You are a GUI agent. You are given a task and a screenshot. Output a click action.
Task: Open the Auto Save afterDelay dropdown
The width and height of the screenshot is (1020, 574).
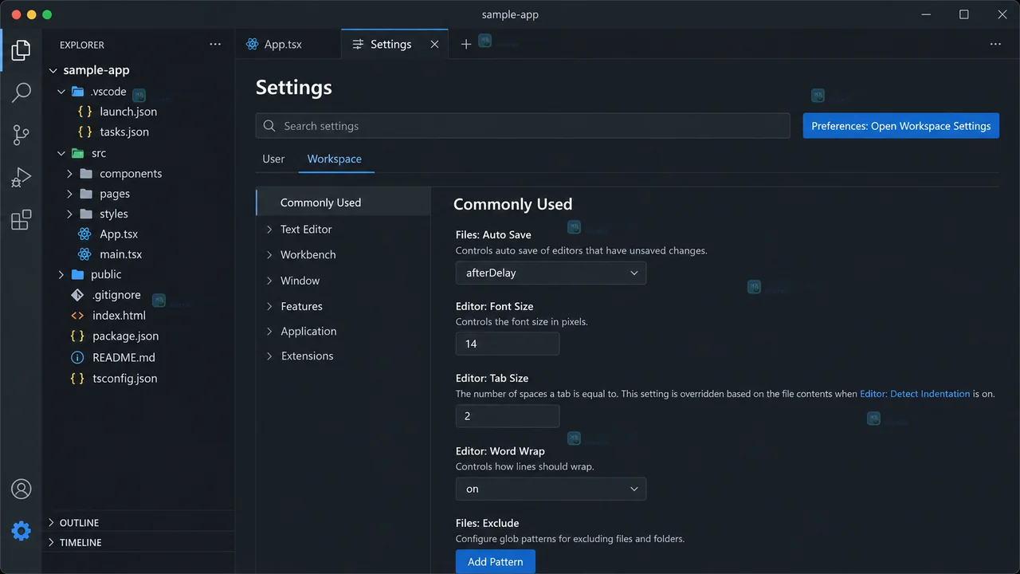tap(551, 273)
